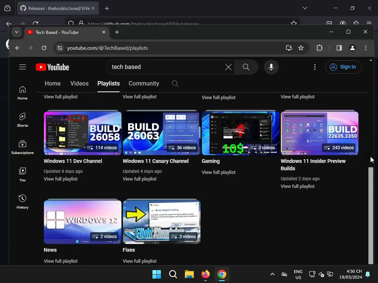Viewport: 378px width, 283px height.
Task: Reload the YouTube page in Chrome
Action: 44,48
